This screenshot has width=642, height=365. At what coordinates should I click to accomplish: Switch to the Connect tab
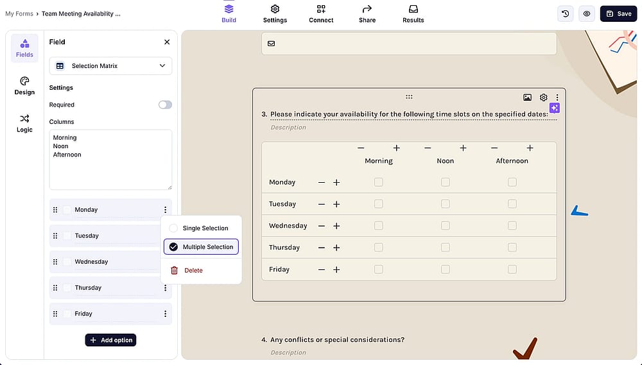click(321, 13)
